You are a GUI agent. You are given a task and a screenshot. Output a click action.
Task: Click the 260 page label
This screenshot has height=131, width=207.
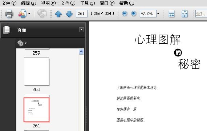36,89
